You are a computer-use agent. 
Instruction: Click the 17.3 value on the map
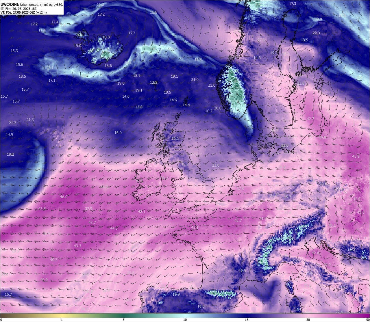click(293, 3)
